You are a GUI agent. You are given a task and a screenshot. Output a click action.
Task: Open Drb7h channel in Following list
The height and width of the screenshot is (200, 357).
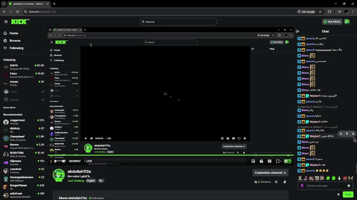24,67
